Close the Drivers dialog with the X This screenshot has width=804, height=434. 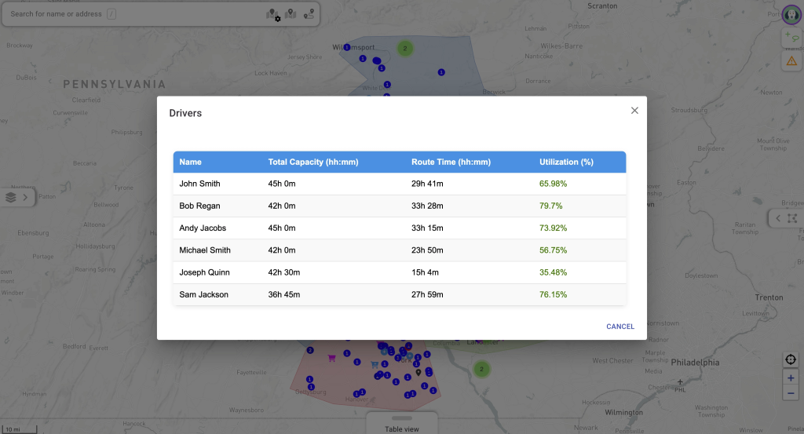[634, 111]
